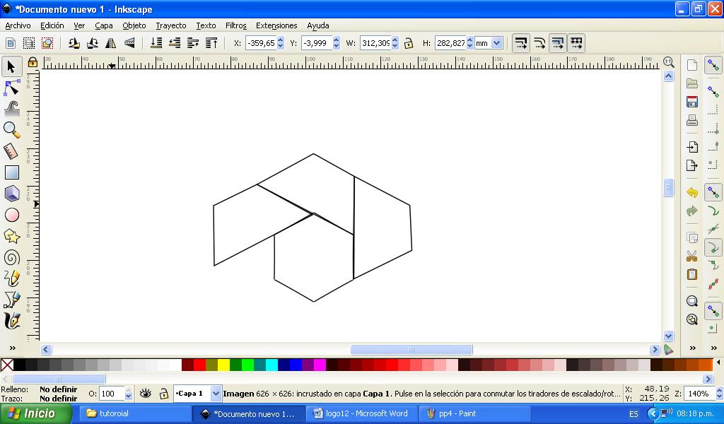Open the Capa 1 layer dropdown
Screen dimensions: 724x424
tap(216, 394)
